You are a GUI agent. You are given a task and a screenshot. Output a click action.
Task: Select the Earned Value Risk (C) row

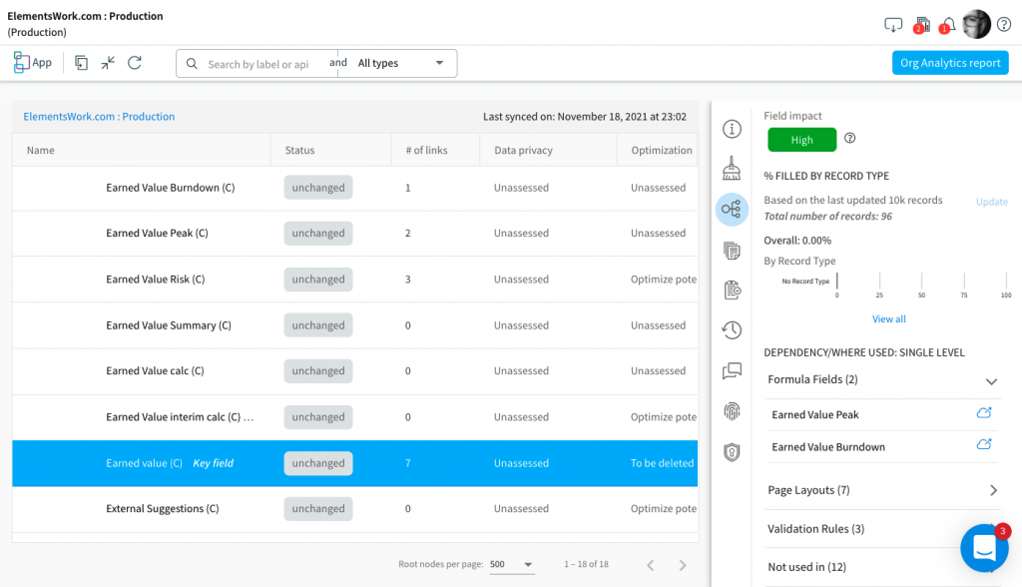coord(155,280)
